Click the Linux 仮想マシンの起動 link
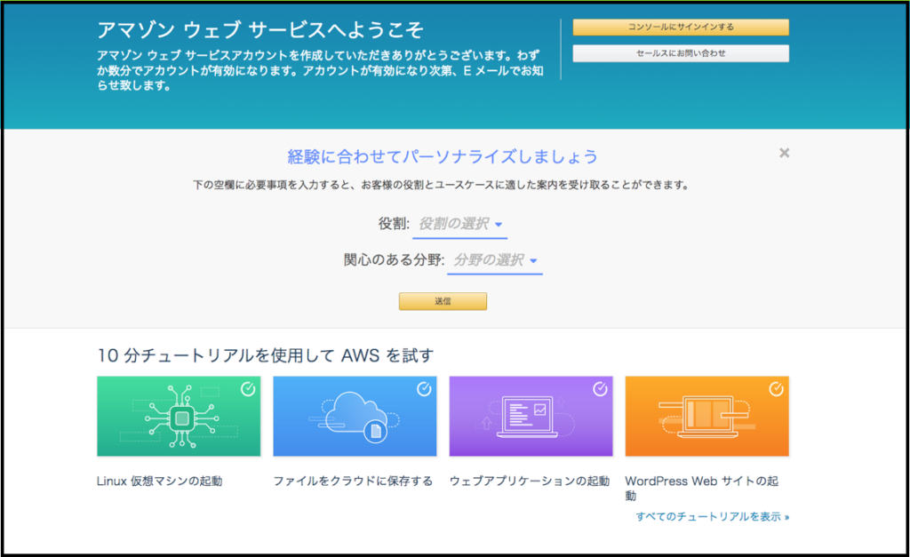The image size is (910, 557). click(x=160, y=481)
